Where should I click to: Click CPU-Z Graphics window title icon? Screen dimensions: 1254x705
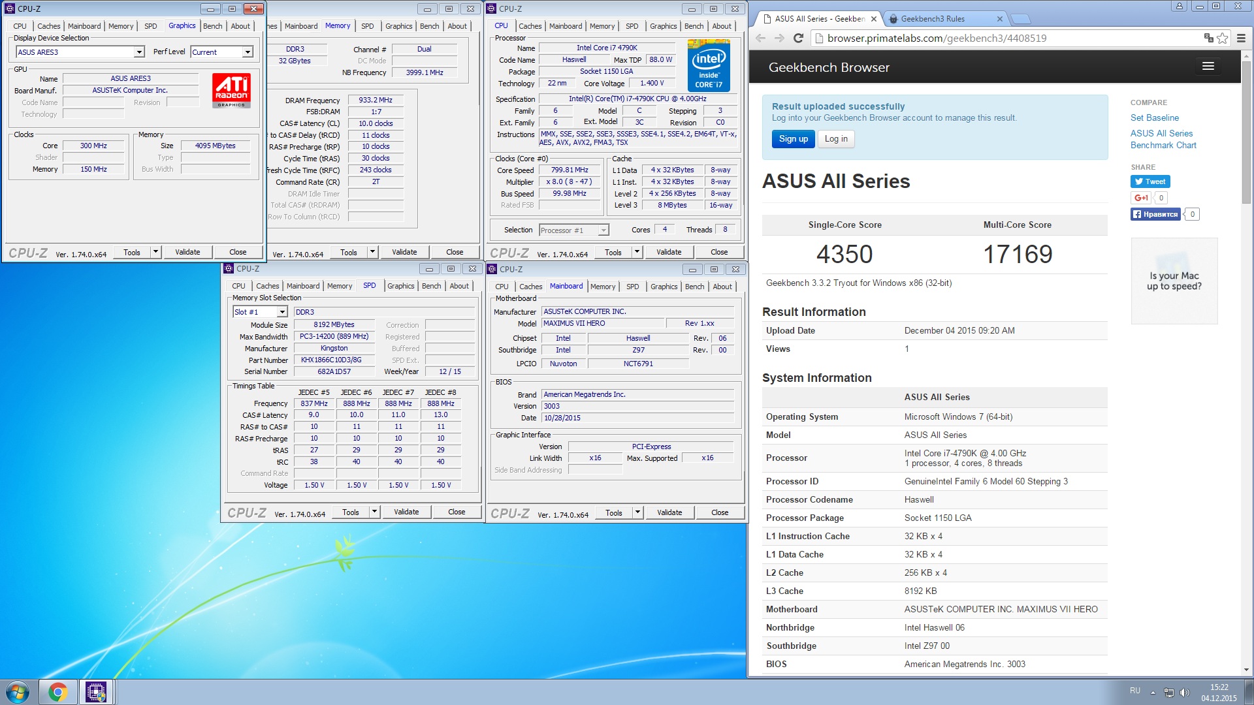[10, 8]
